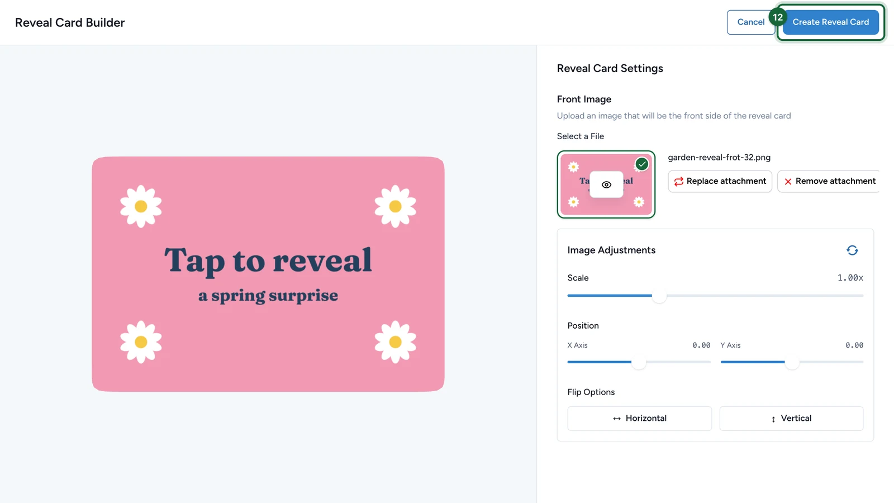Click the Select a File label
The height and width of the screenshot is (503, 894).
tap(580, 136)
